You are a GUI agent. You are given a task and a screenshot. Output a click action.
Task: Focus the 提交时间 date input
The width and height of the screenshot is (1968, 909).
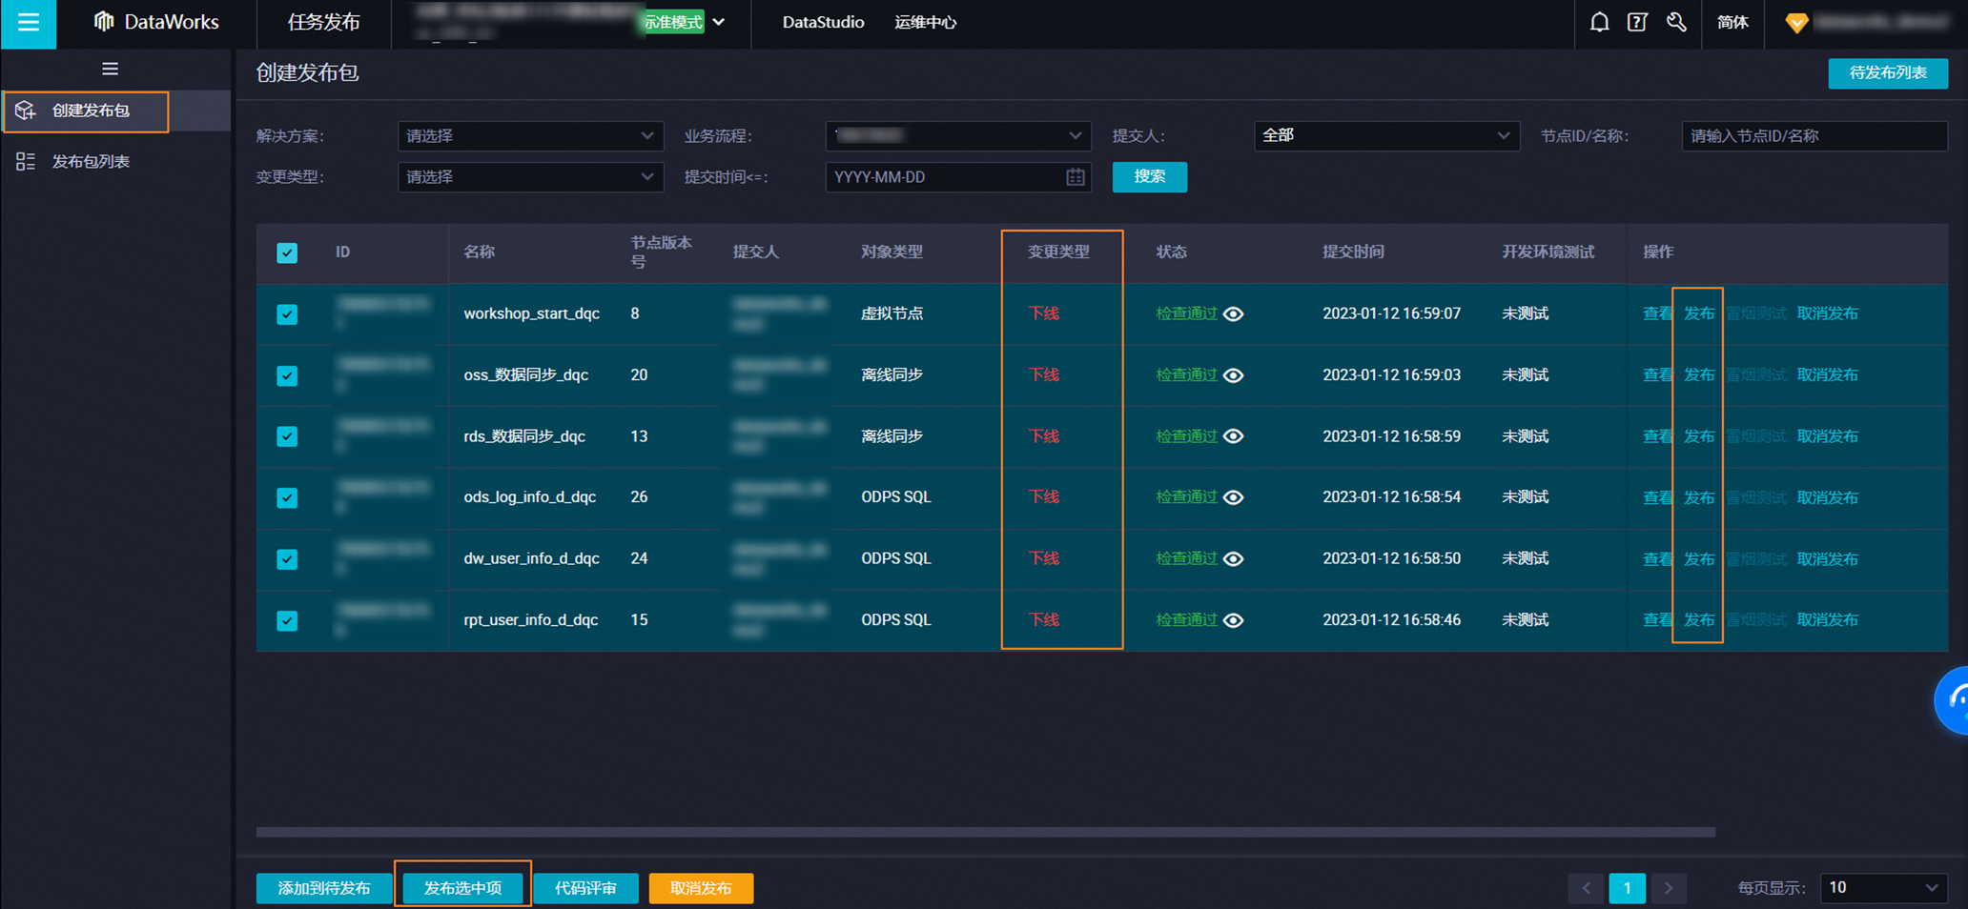[958, 177]
